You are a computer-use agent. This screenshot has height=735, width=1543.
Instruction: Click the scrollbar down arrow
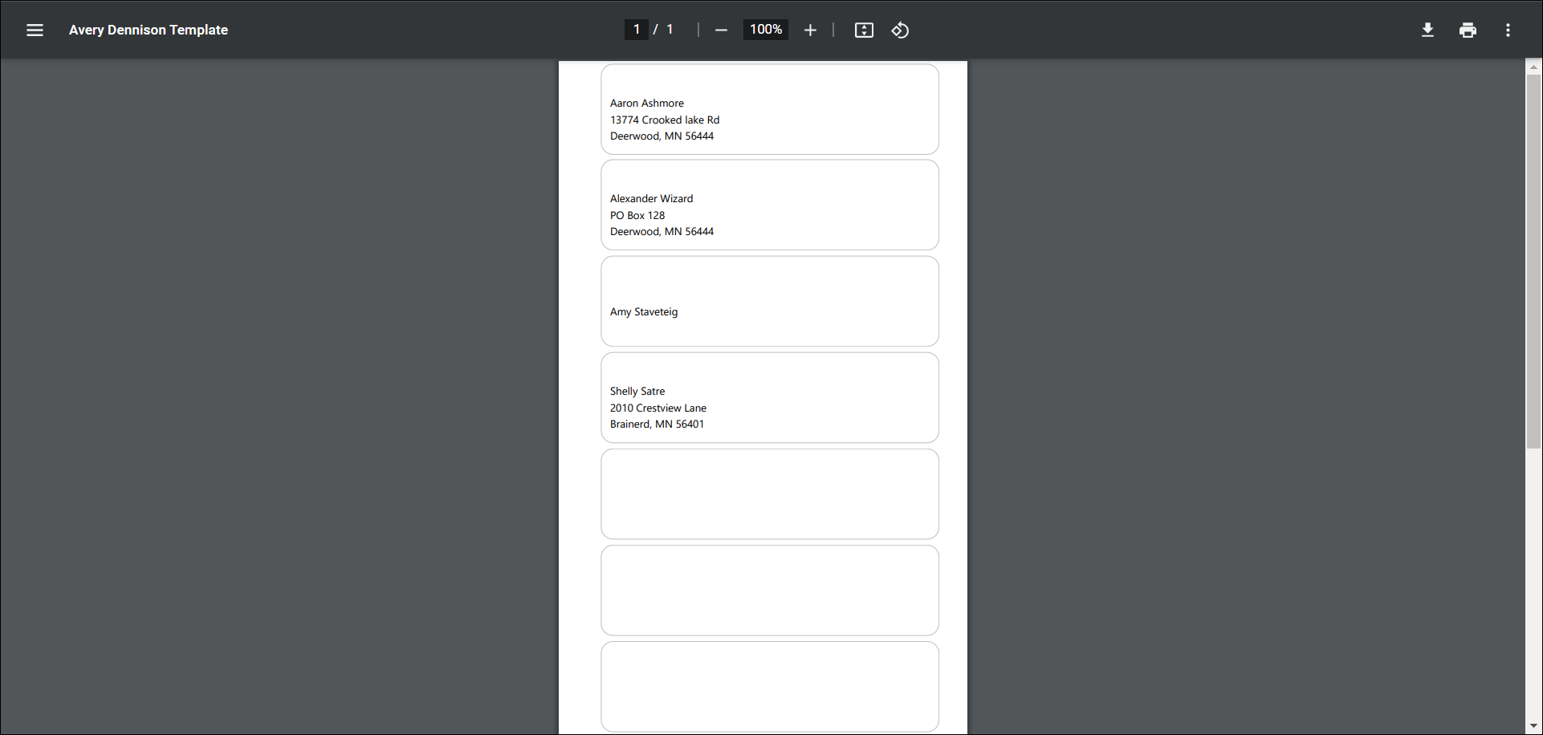coord(1533,726)
